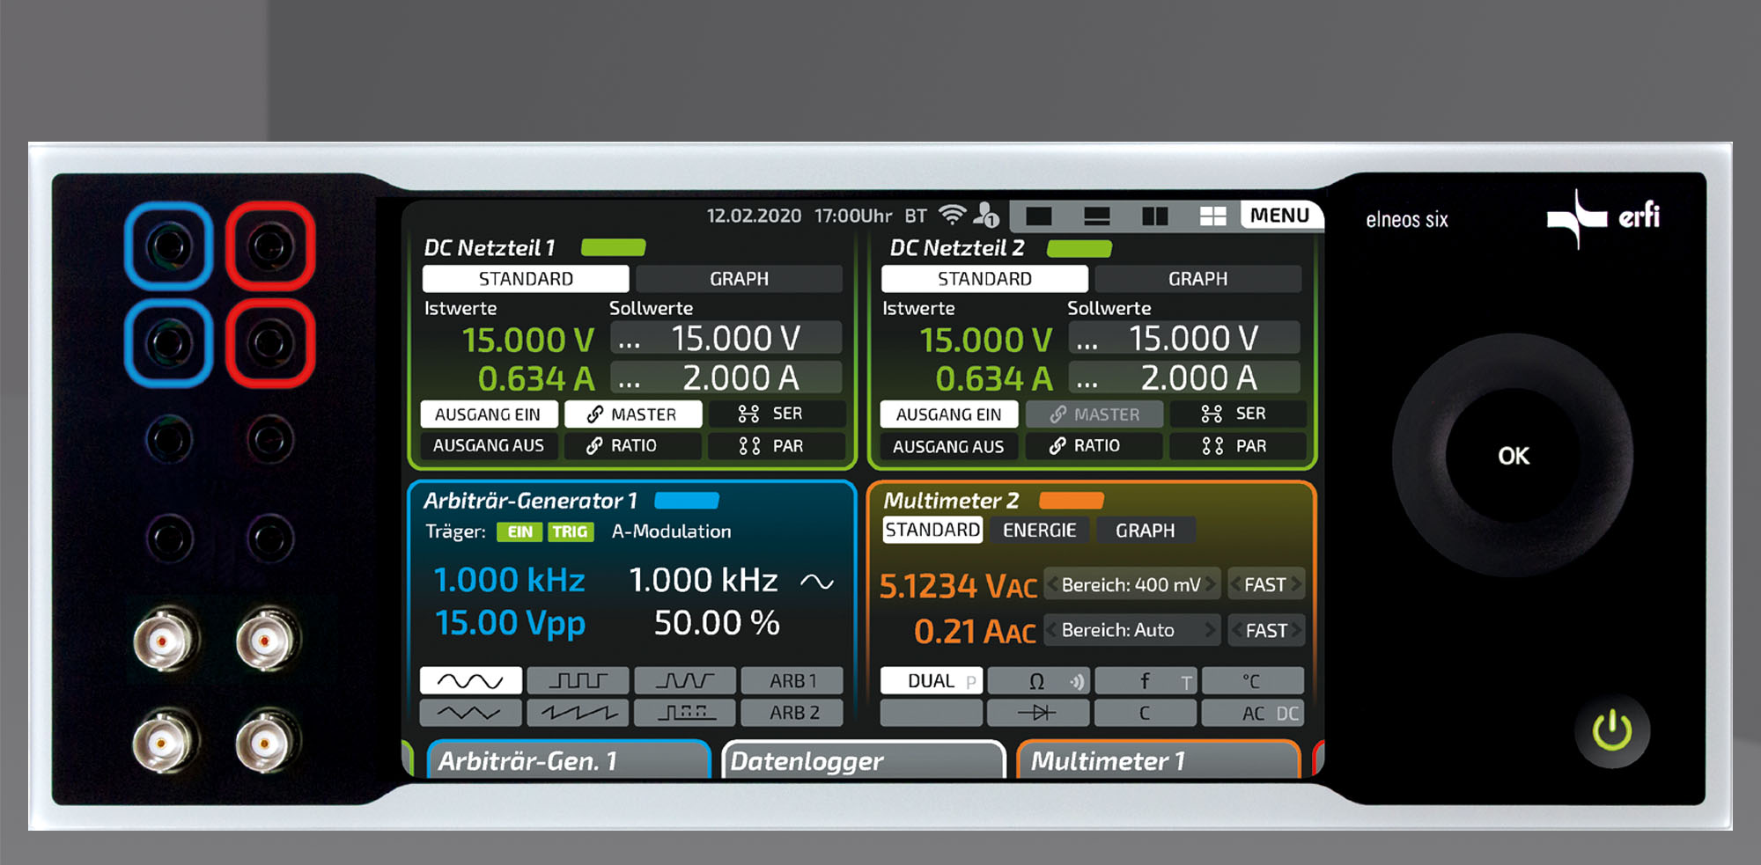Select the sawtooth waveform icon
The width and height of the screenshot is (1761, 865).
click(578, 713)
